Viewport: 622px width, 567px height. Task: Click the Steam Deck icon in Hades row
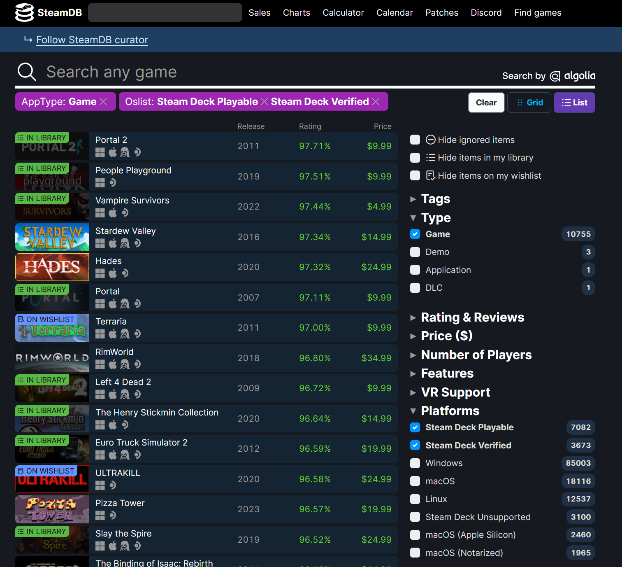tap(125, 273)
